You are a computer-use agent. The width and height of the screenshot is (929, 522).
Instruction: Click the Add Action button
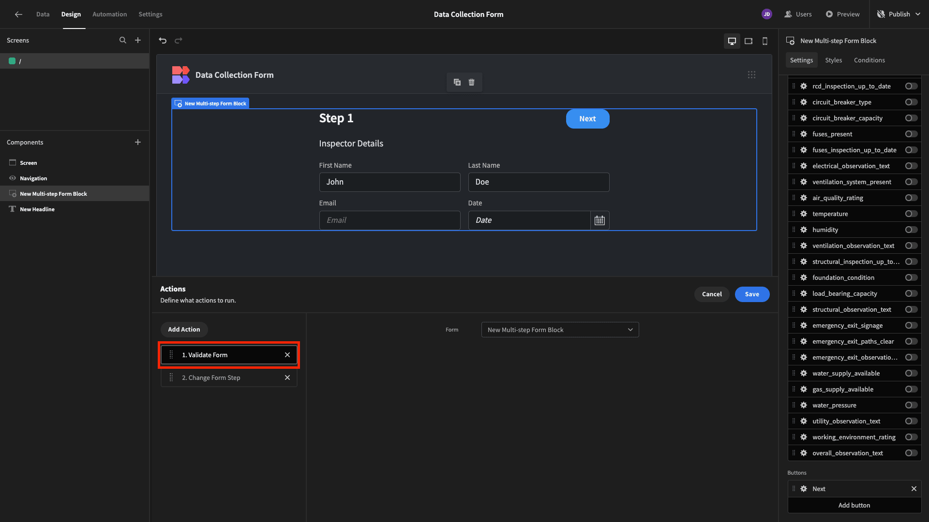[184, 329]
